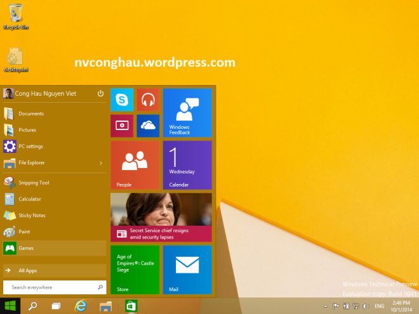
Task: Launch Snipping Tool
Action: pyautogui.click(x=55, y=183)
